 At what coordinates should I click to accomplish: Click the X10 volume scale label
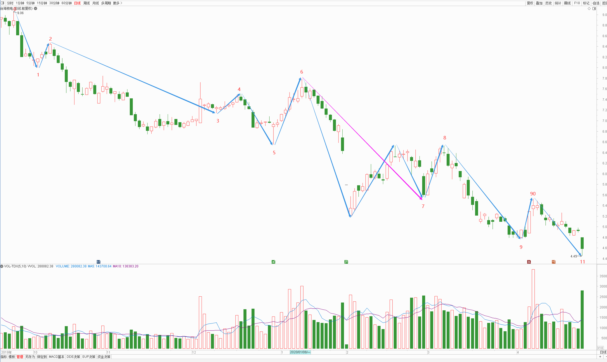pos(600,348)
